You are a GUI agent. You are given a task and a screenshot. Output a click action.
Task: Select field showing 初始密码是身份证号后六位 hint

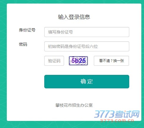(x=87, y=46)
